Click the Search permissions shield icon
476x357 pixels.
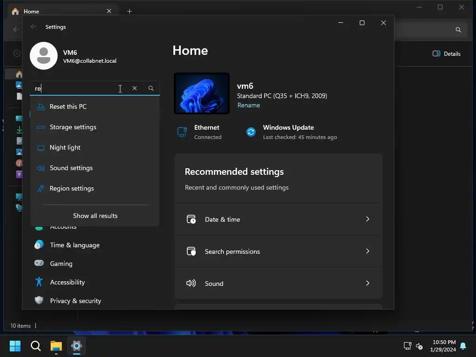tap(191, 251)
